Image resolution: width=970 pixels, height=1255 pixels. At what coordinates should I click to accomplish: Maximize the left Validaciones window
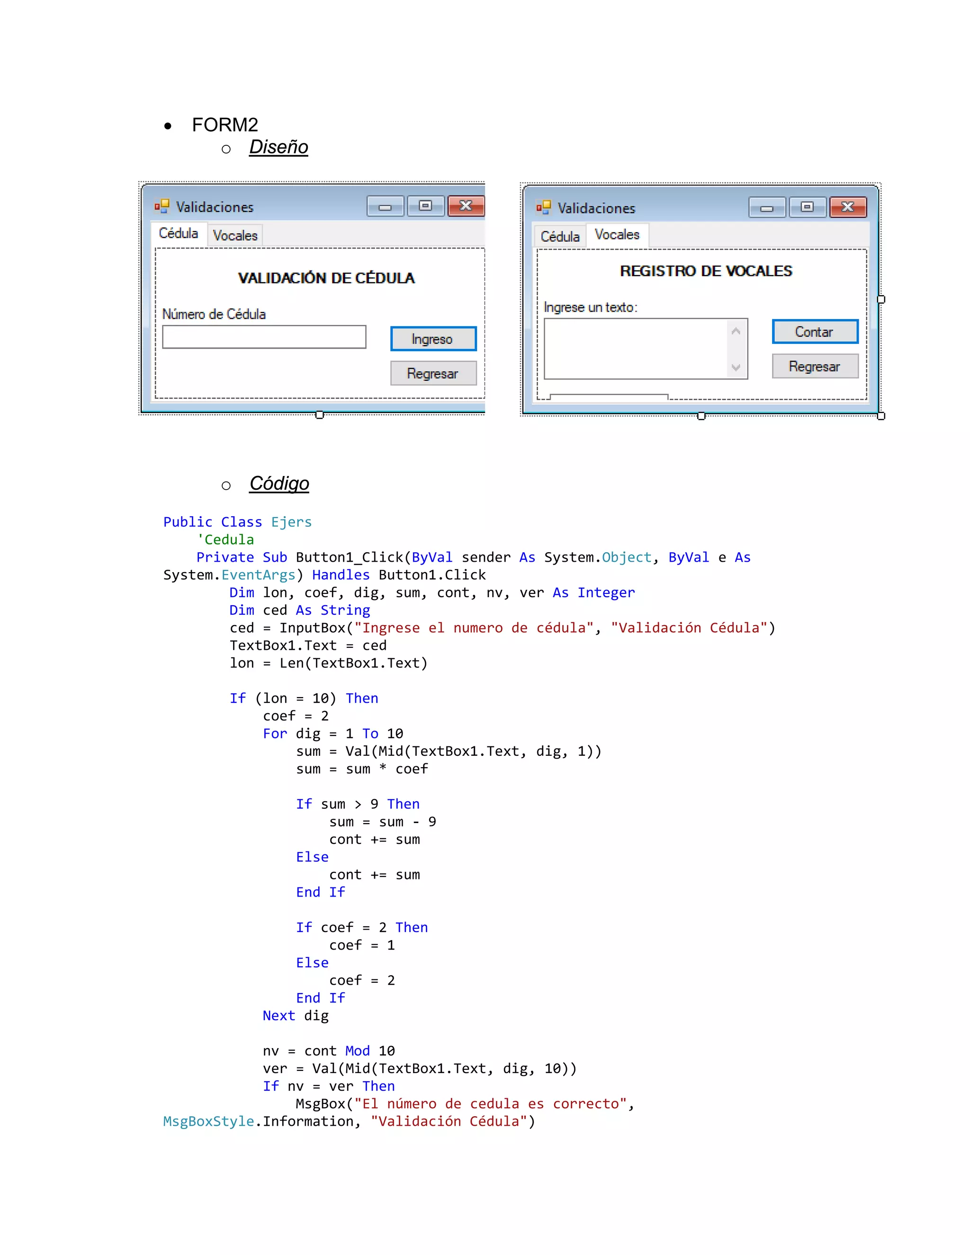click(x=425, y=206)
